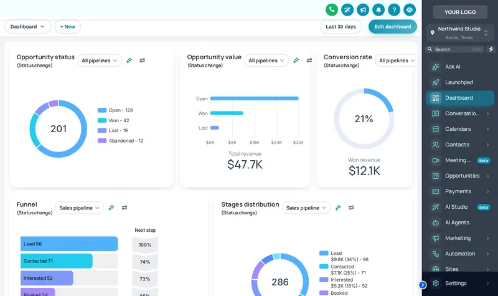The width and height of the screenshot is (498, 296).
Task: Expand the Automation submenu chevron
Action: 487,254
